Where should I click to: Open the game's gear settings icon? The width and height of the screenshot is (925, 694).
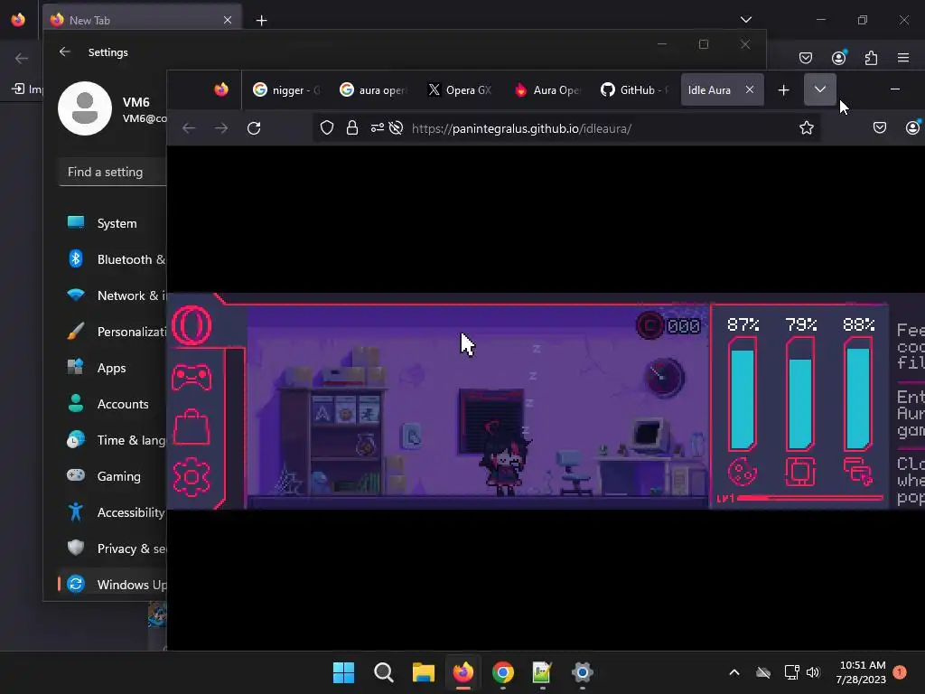pyautogui.click(x=192, y=476)
